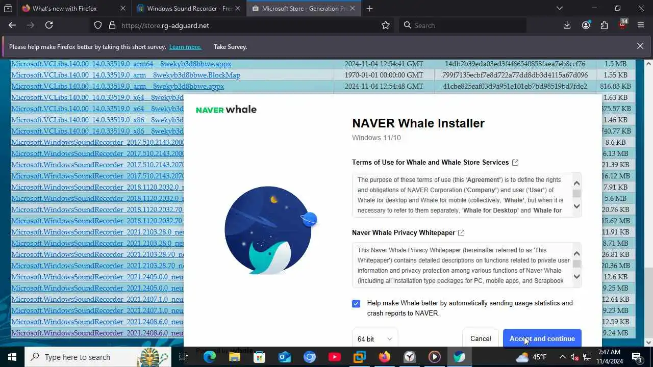This screenshot has width=653, height=367.
Task: Close the What's new with Firefox tab
Action: [x=123, y=8]
